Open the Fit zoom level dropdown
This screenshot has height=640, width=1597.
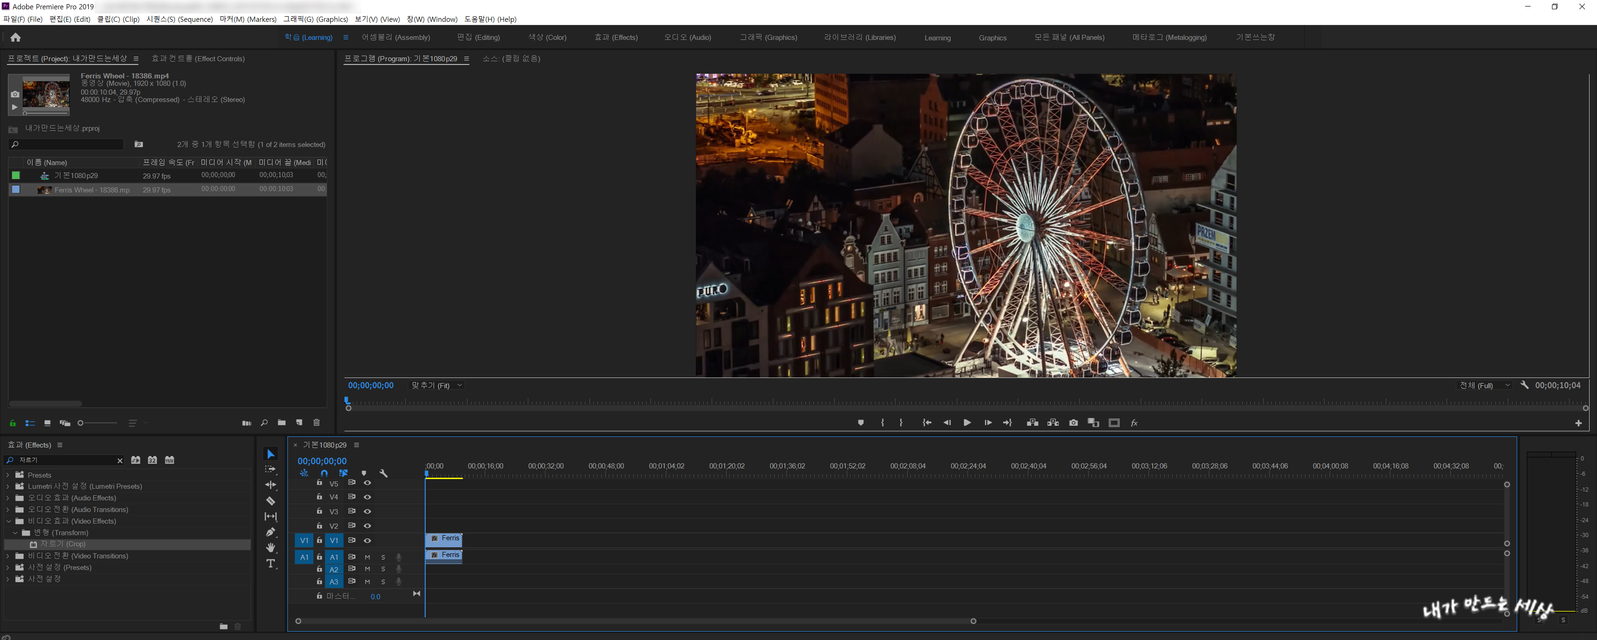click(437, 385)
